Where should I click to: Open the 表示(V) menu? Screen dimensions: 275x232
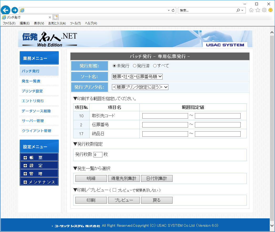pos(39,23)
